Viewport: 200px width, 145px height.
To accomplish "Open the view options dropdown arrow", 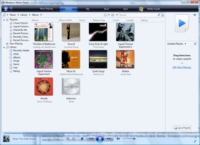I will coord(117,15).
